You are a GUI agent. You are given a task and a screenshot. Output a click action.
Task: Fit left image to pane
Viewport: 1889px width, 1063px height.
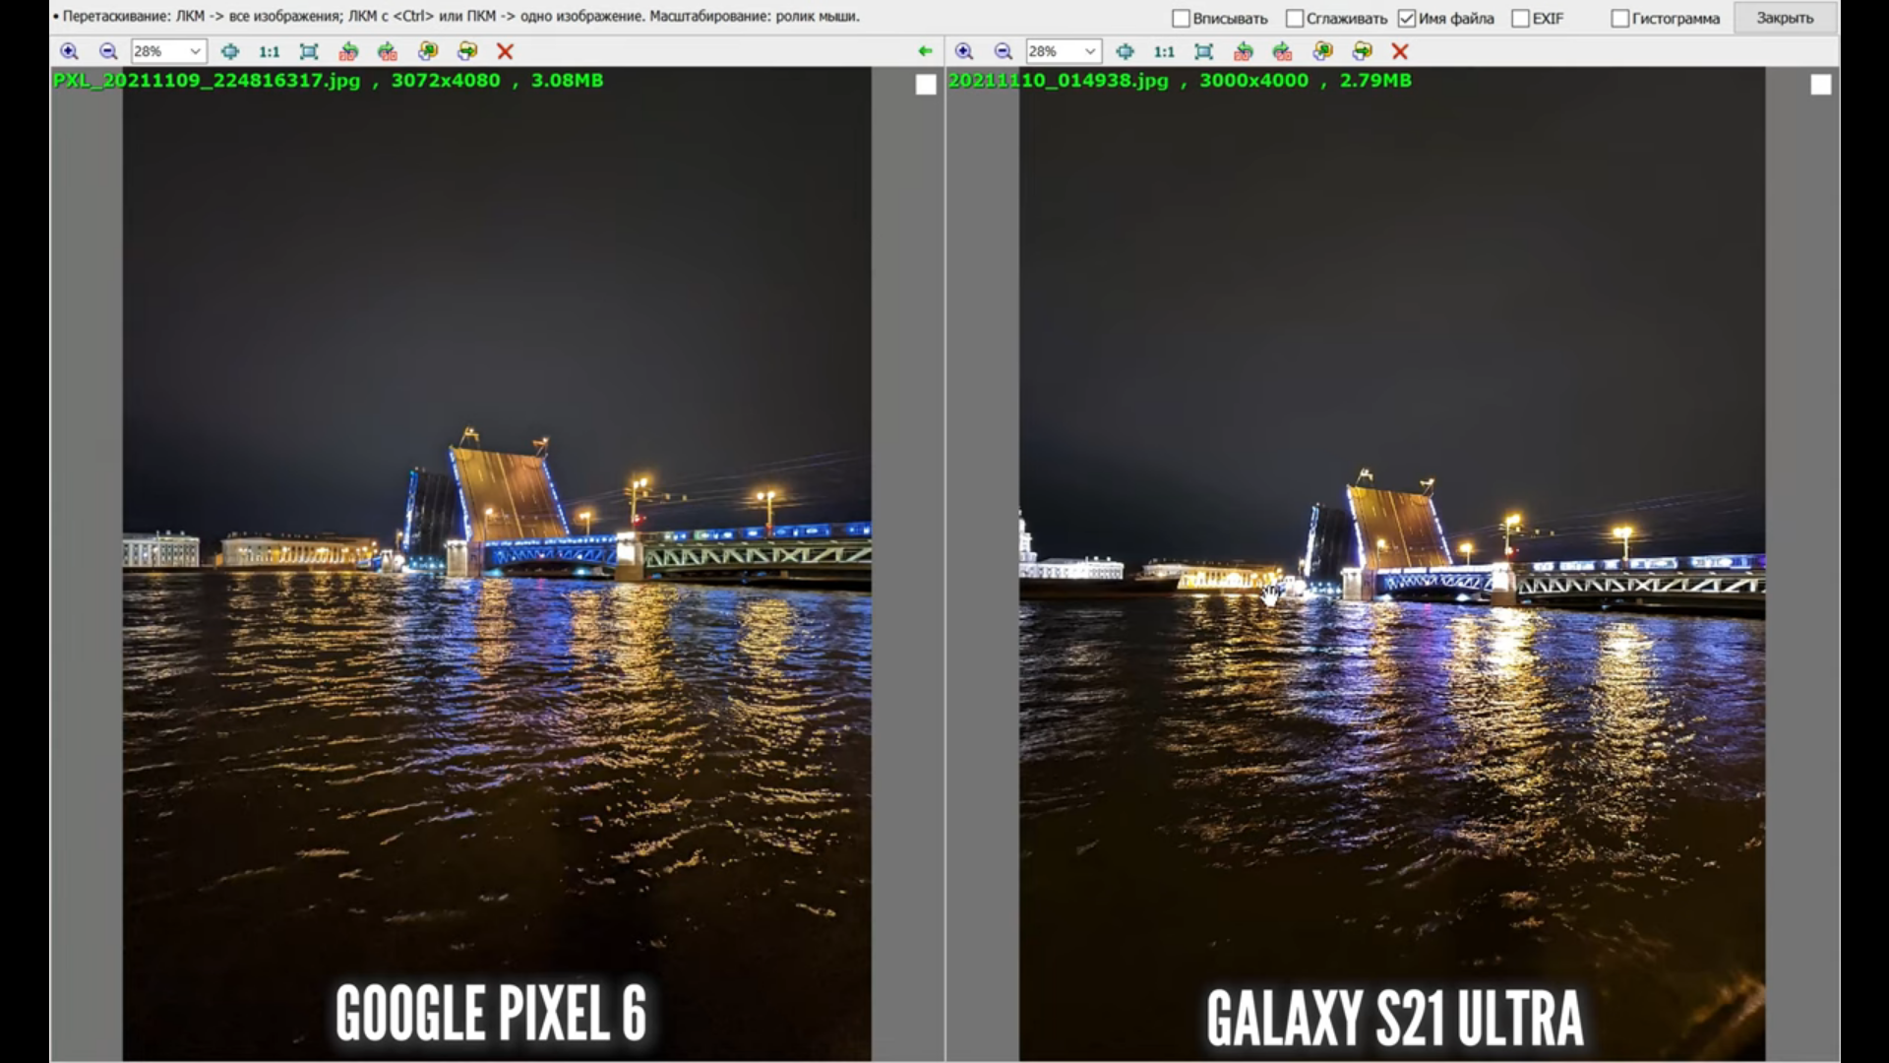click(x=309, y=51)
